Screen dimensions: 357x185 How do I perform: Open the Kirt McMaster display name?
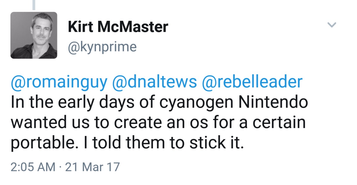coord(118,28)
